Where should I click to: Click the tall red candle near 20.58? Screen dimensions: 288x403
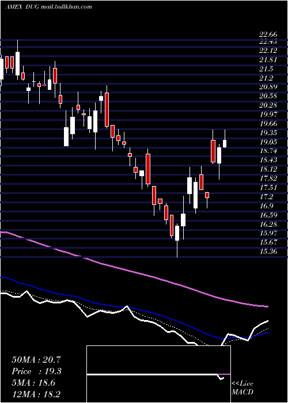(107, 109)
